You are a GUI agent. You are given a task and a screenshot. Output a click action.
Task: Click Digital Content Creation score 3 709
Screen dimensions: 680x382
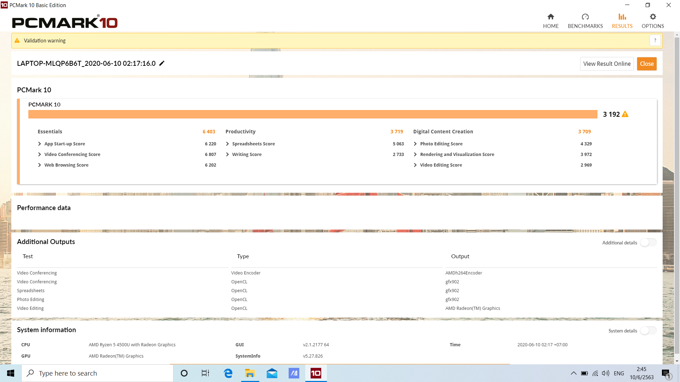[x=584, y=132]
